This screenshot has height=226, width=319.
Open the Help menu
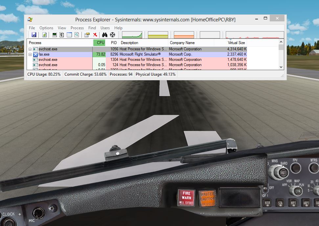click(118, 28)
